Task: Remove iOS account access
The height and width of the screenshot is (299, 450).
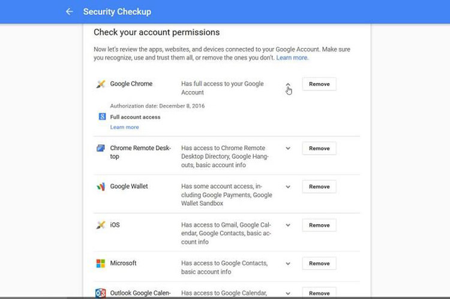Action: pyautogui.click(x=319, y=225)
